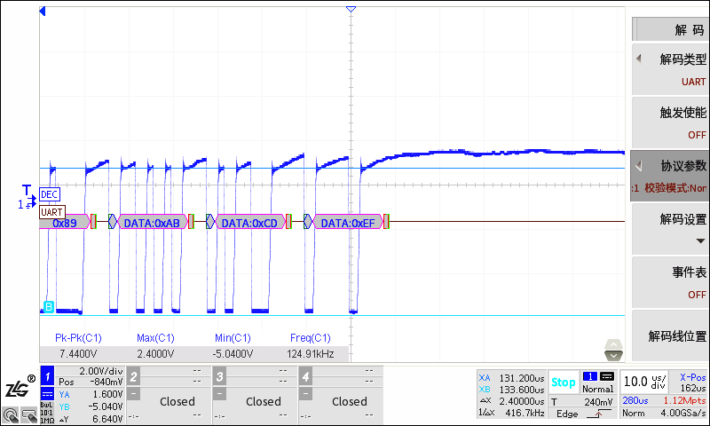This screenshot has height=426, width=710.
Task: Tap the cursor B marker on waveform
Action: (x=48, y=306)
